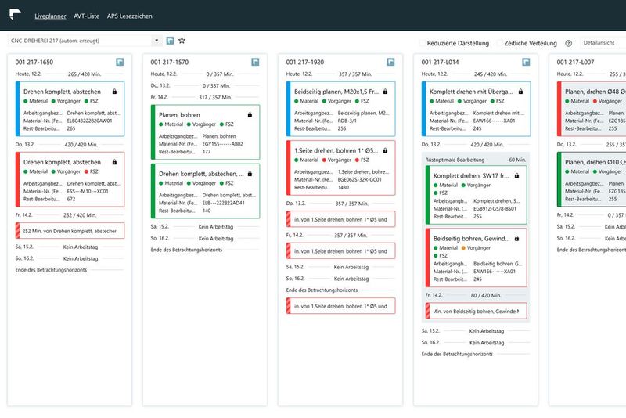626x418 pixels.
Task: Open the Detailansicht dropdown
Action: coord(603,43)
